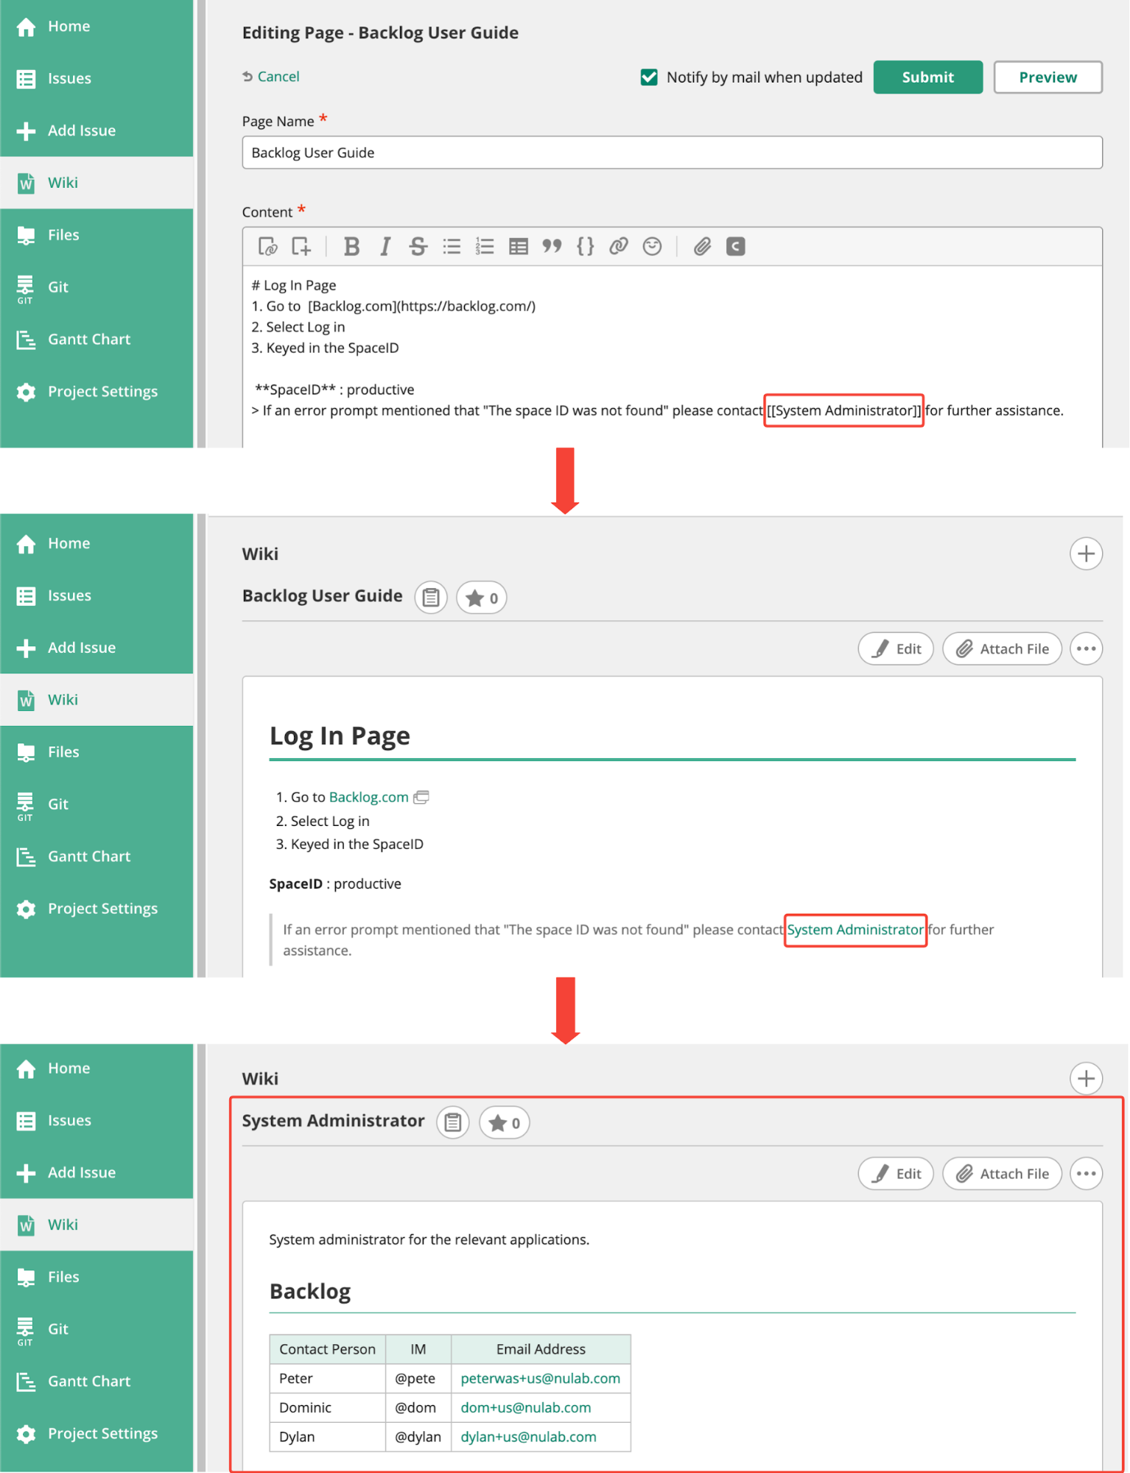Screen dimensions: 1130x1473
Task: Follow the green System Administrator link
Action: pos(854,930)
